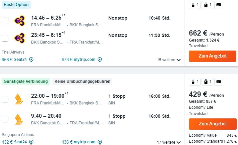Click the credit card icon in Singapore Airlines offer
This screenshot has height=145, width=238.
pyautogui.click(x=218, y=82)
